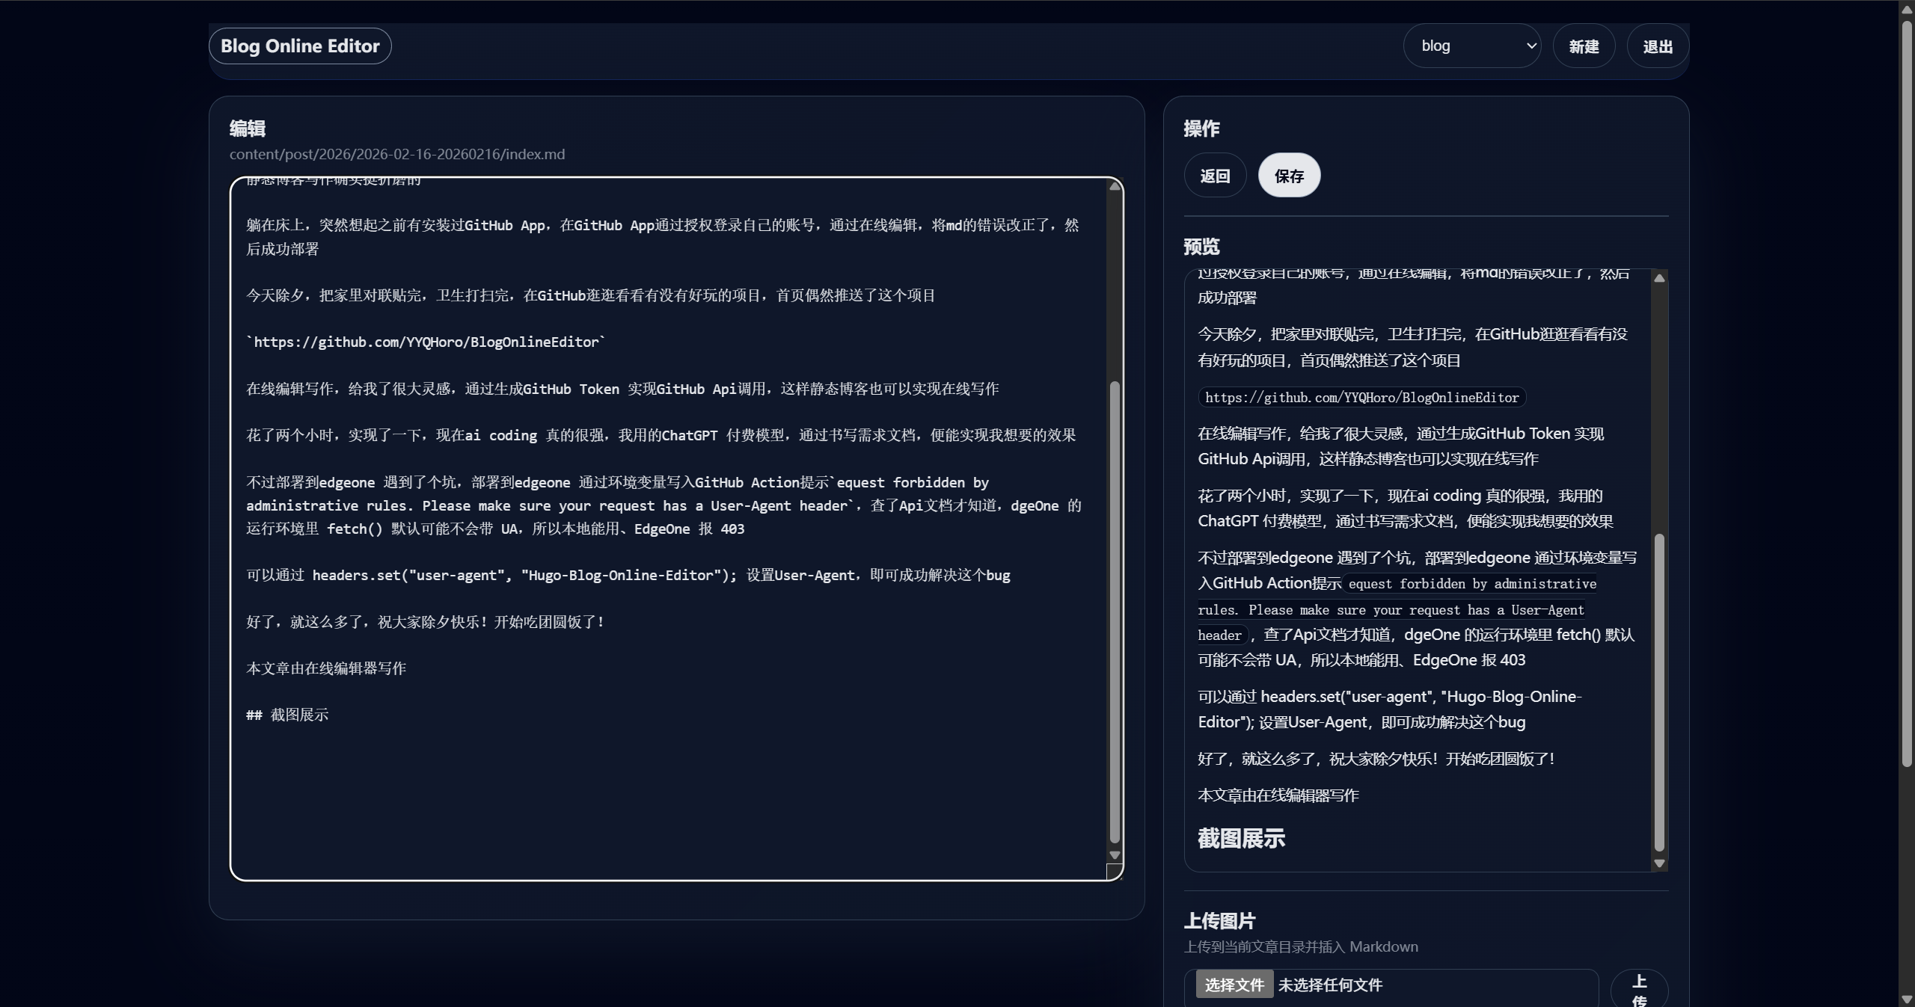Click editor scrollbar up arrow
The width and height of the screenshot is (1915, 1007).
(1115, 186)
